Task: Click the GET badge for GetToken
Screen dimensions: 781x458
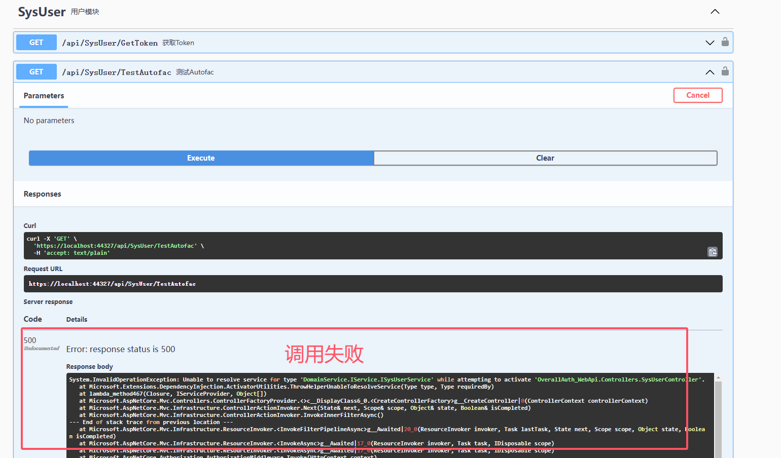Action: point(36,43)
